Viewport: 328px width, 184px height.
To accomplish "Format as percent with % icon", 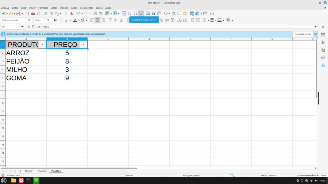I will pos(161,20).
